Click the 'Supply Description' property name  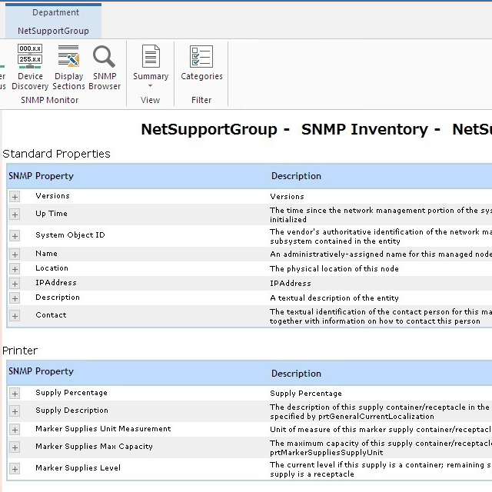pyautogui.click(x=71, y=411)
